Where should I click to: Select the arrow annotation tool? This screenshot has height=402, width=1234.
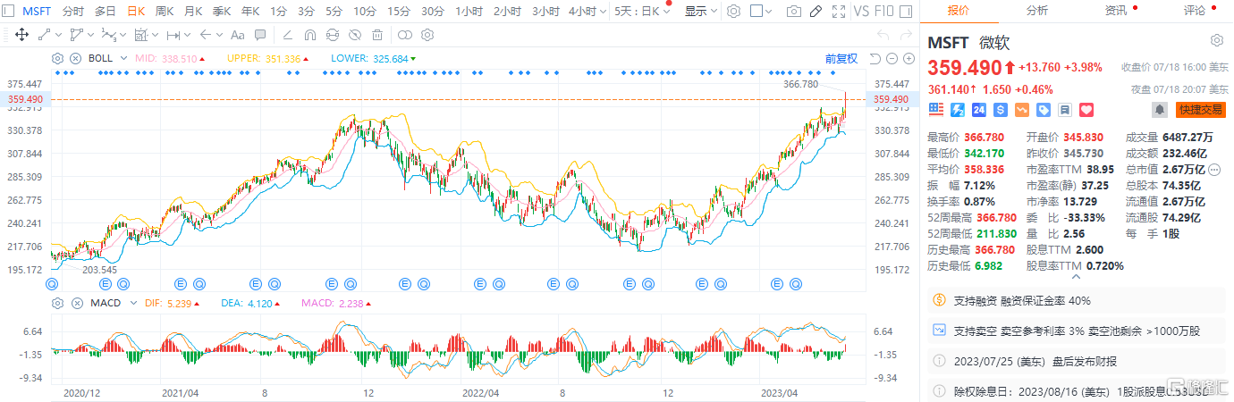pyautogui.click(x=206, y=35)
